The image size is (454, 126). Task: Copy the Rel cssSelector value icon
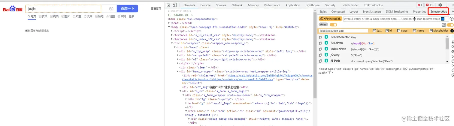(321, 37)
